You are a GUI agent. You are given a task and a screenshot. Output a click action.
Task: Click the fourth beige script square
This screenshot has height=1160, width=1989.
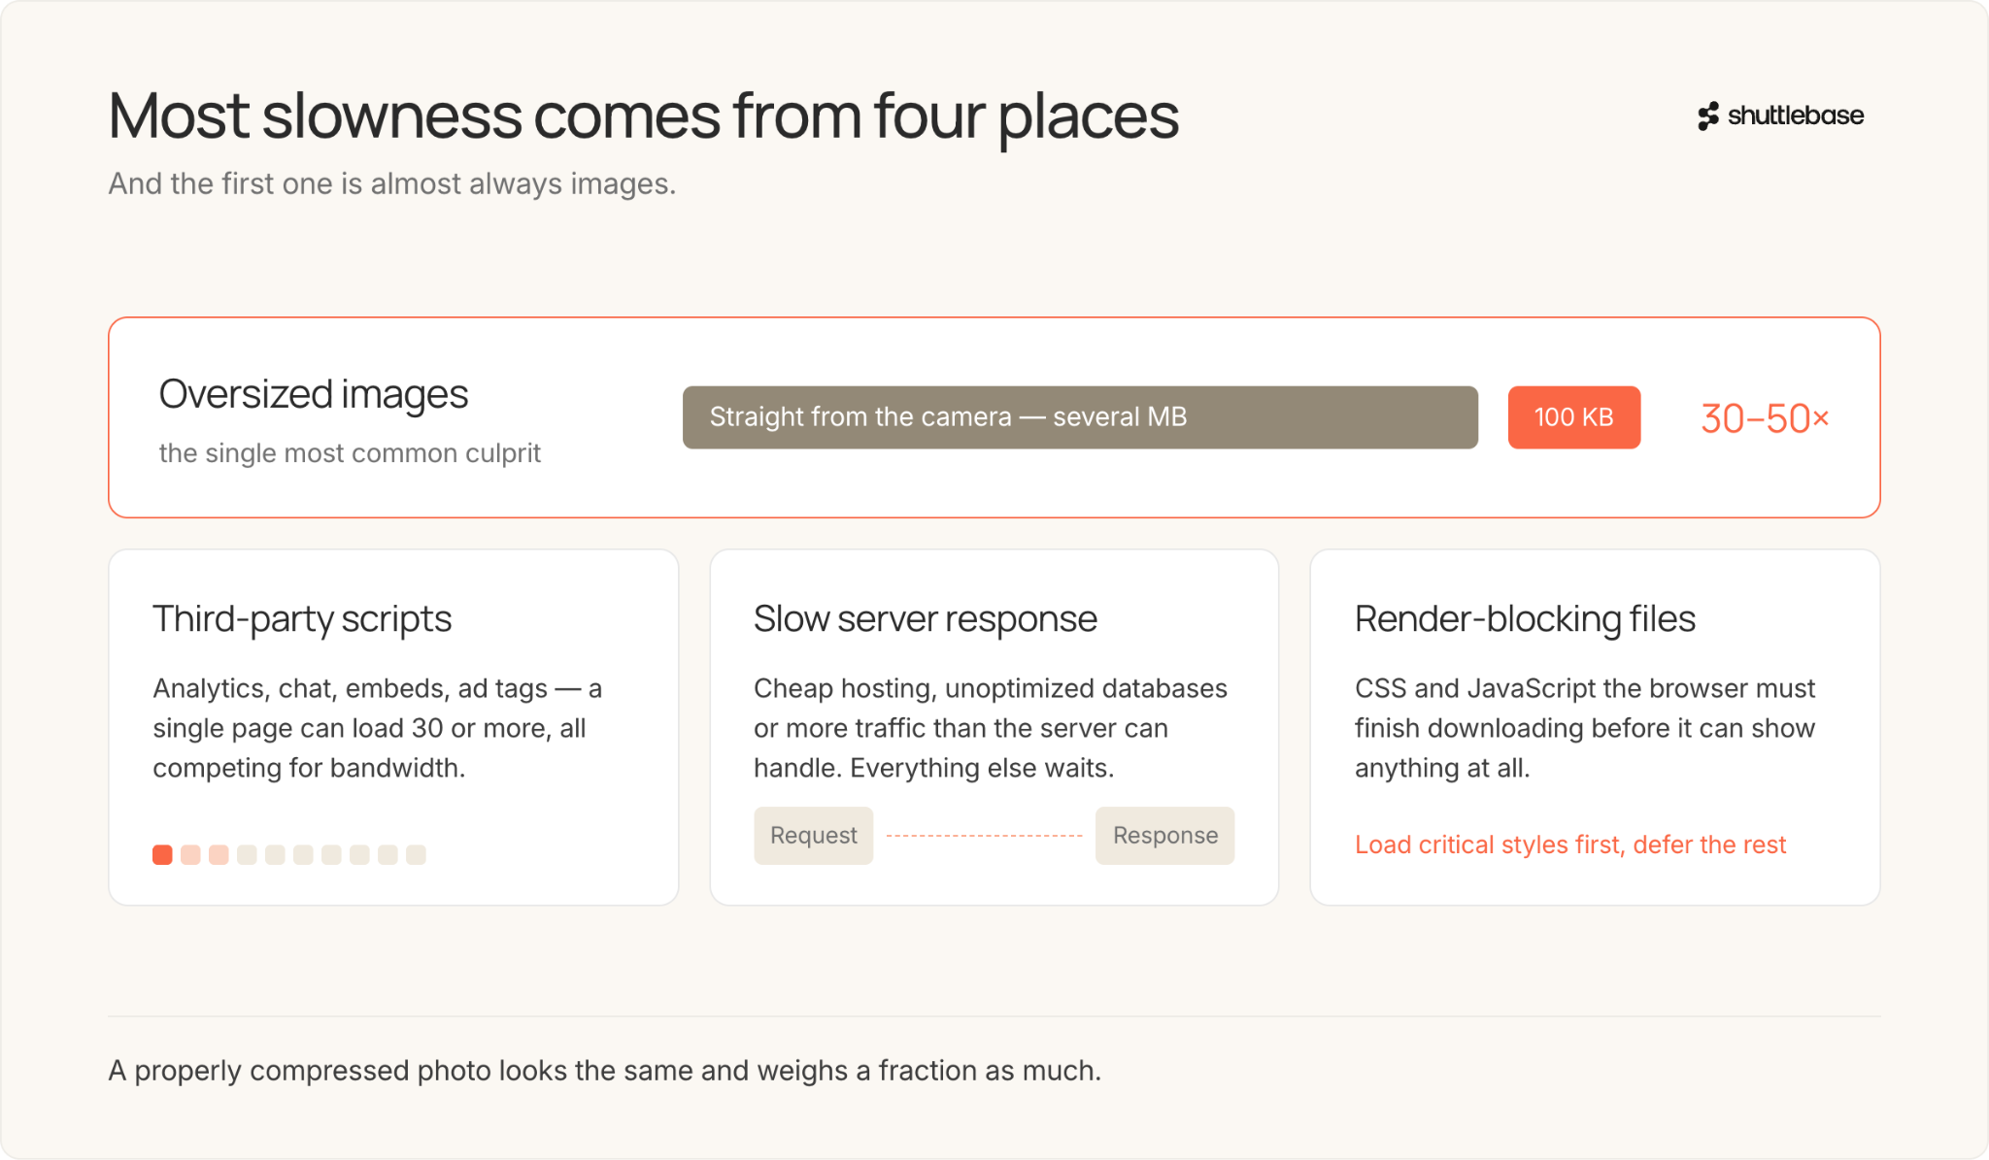[247, 854]
